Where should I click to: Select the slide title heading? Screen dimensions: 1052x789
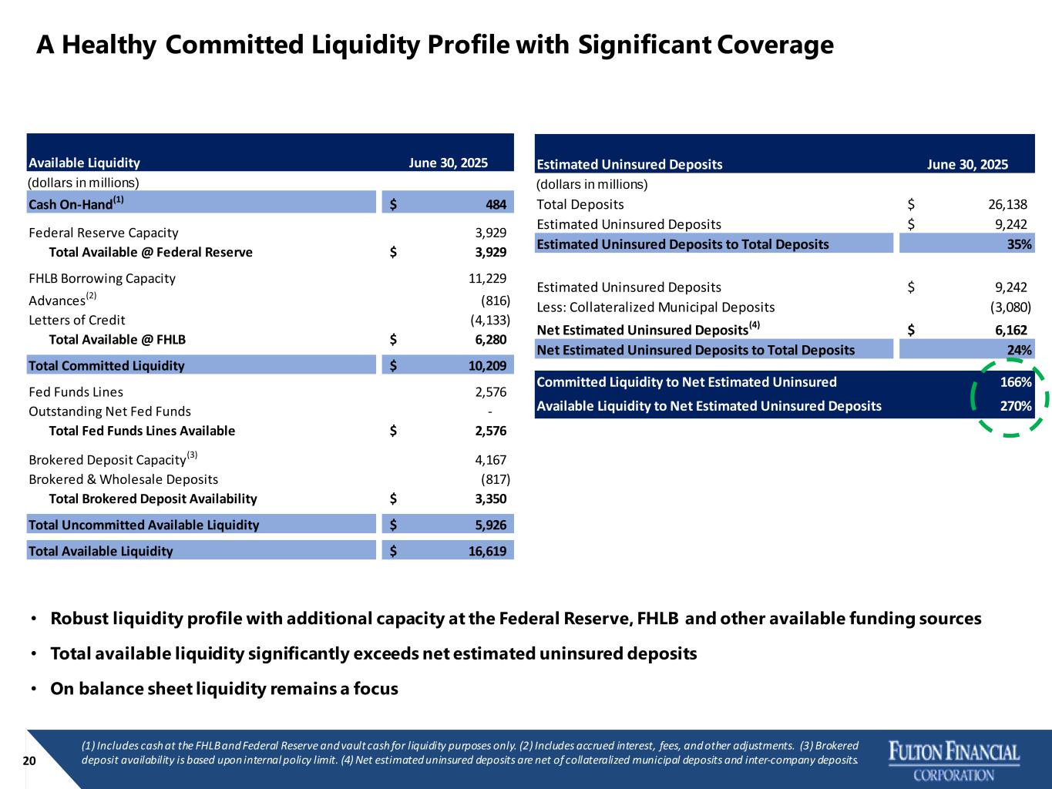pyautogui.click(x=435, y=45)
